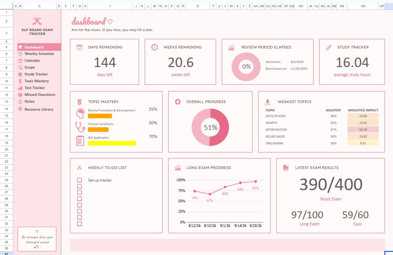393x255 pixels.
Task: Click the Dashboard home icon
Action: (20, 47)
